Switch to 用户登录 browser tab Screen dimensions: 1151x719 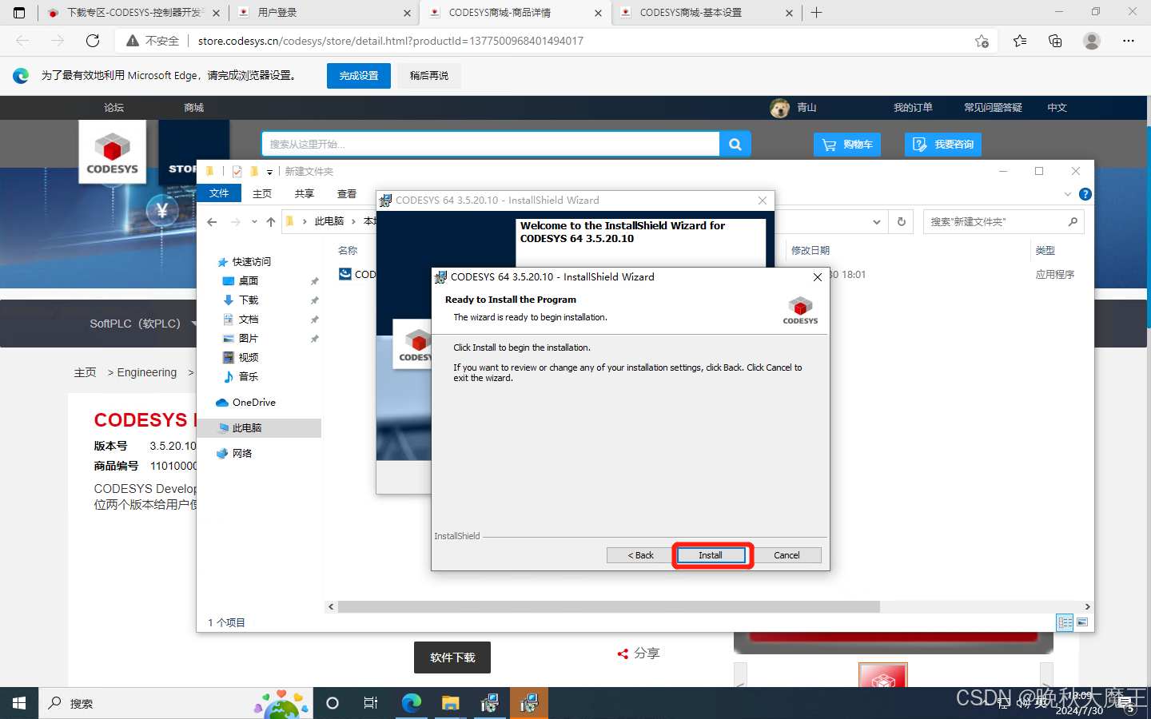tap(324, 13)
